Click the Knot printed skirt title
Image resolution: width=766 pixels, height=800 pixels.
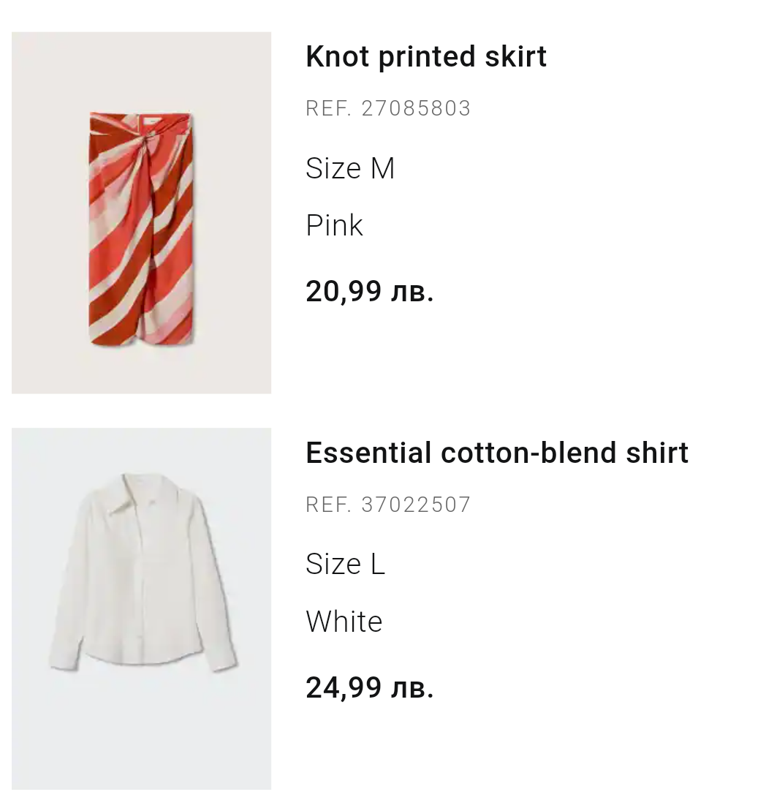[x=426, y=57]
